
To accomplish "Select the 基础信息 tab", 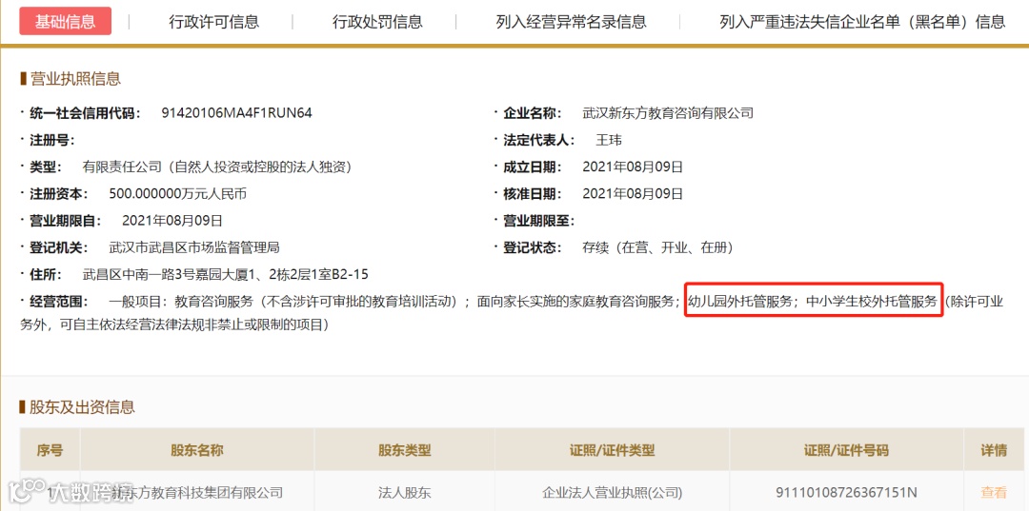I will pyautogui.click(x=65, y=21).
